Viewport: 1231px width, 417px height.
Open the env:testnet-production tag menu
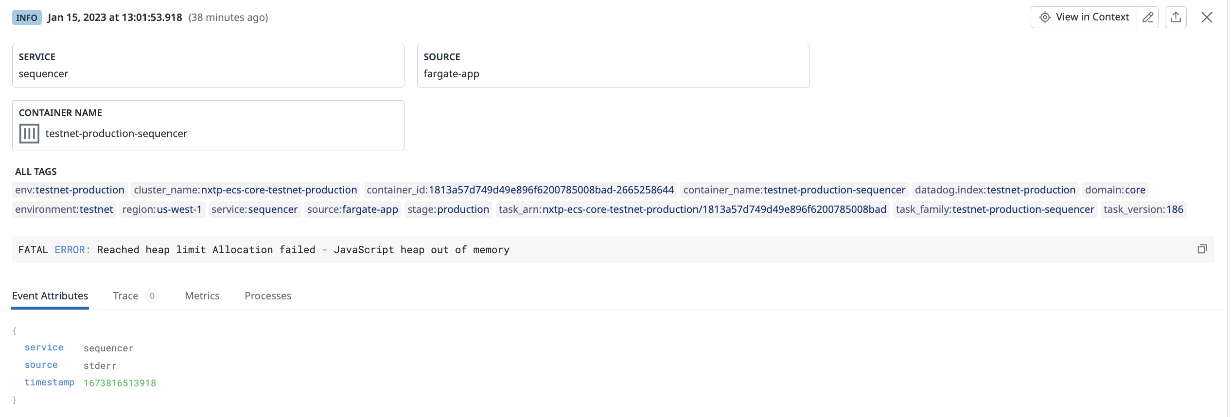tap(70, 190)
